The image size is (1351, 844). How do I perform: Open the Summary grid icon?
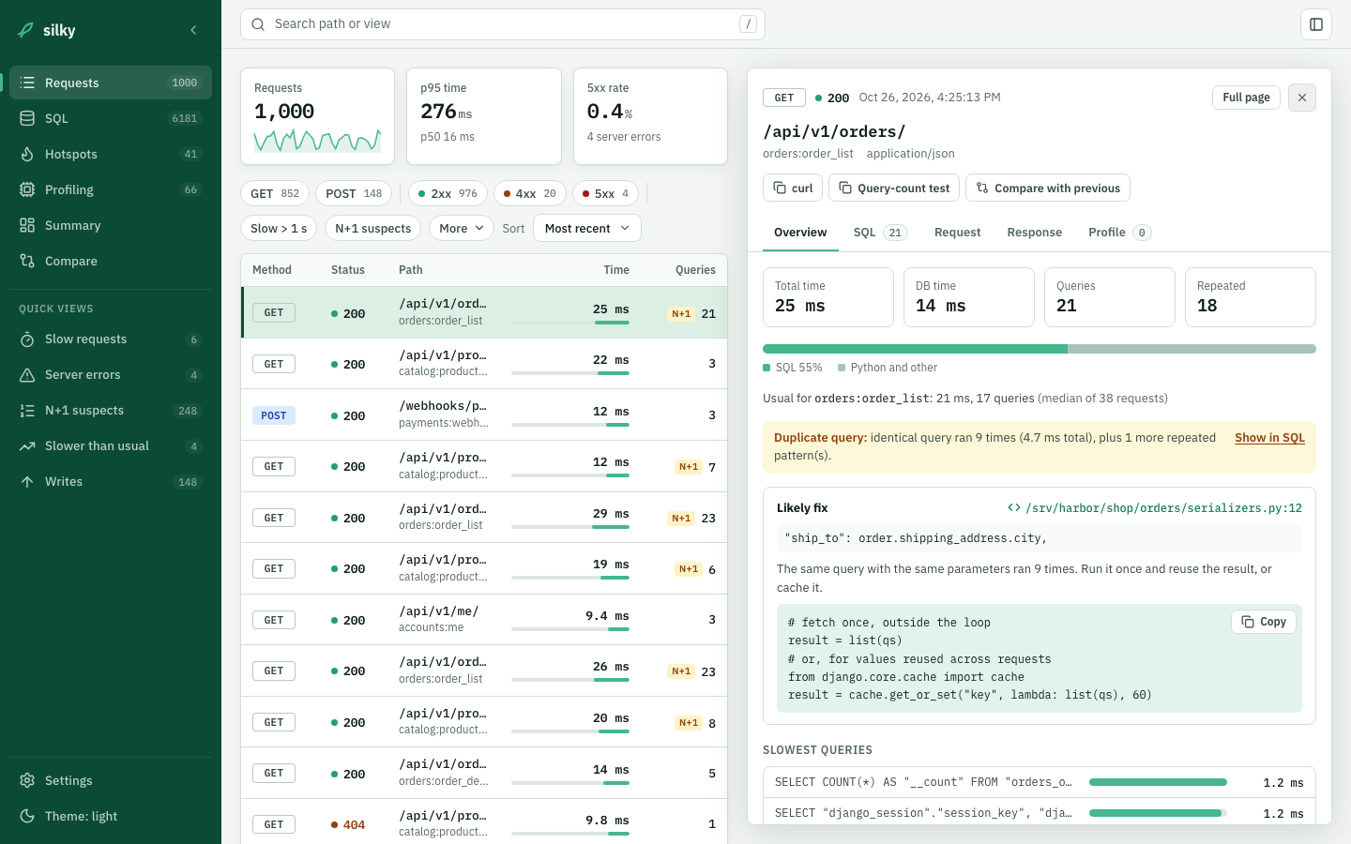[x=27, y=225]
